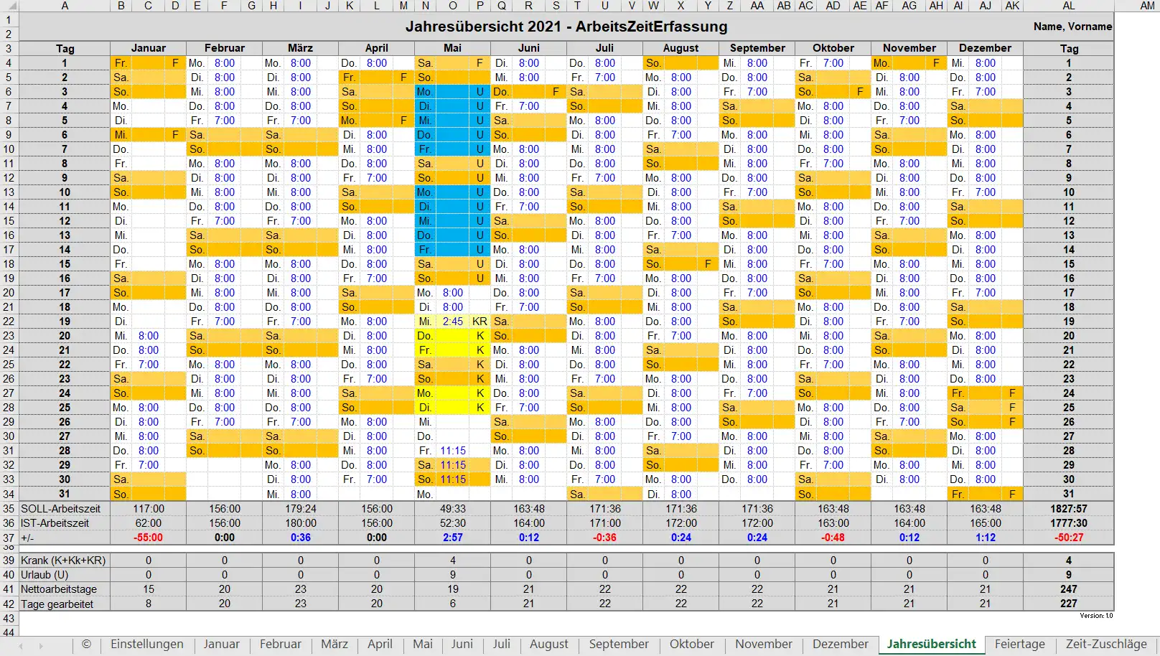Select the Dezember month header cell in row 3
The height and width of the screenshot is (656, 1160).
click(x=985, y=48)
